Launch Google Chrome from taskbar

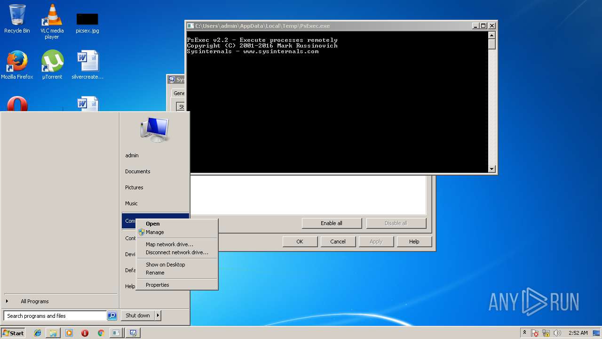101,333
